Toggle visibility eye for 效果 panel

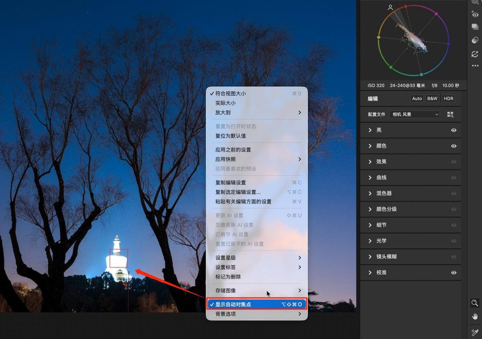pos(454,162)
